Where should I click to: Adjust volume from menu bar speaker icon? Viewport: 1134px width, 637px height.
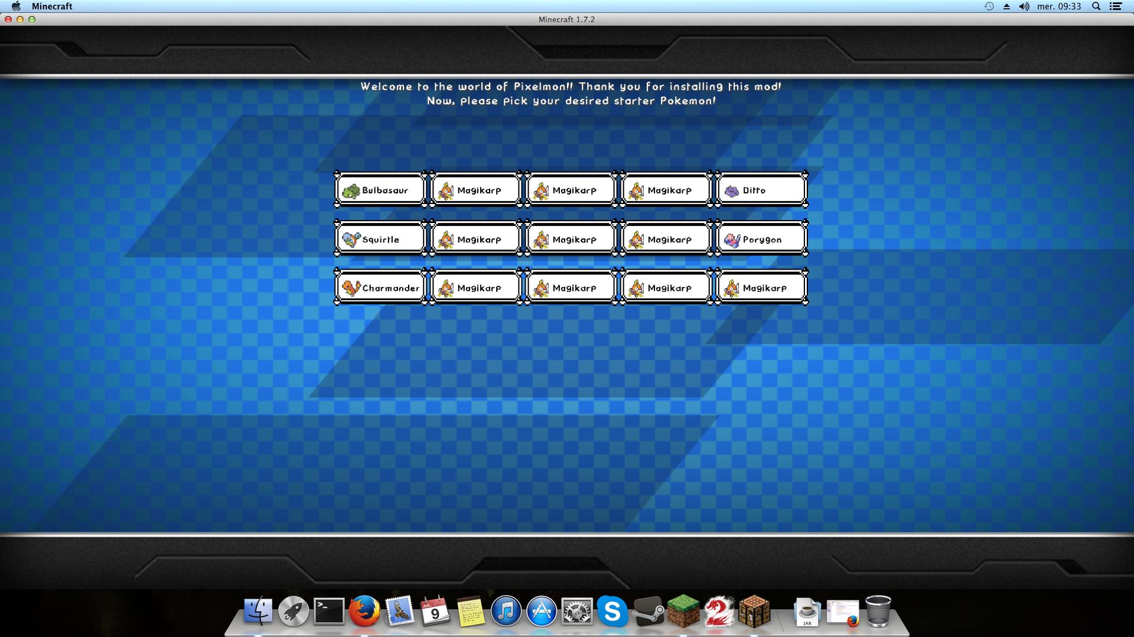pyautogui.click(x=1024, y=6)
